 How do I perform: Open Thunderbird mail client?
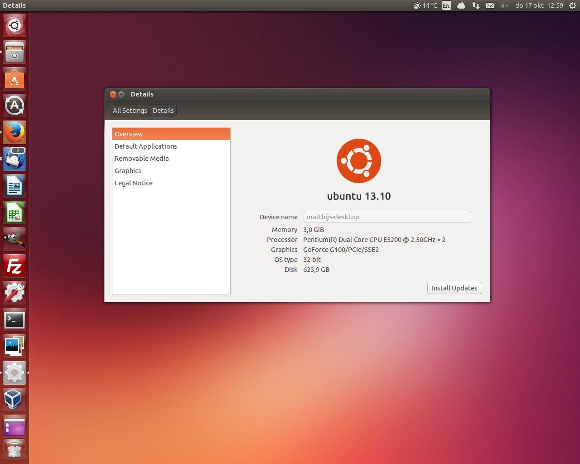[14, 159]
